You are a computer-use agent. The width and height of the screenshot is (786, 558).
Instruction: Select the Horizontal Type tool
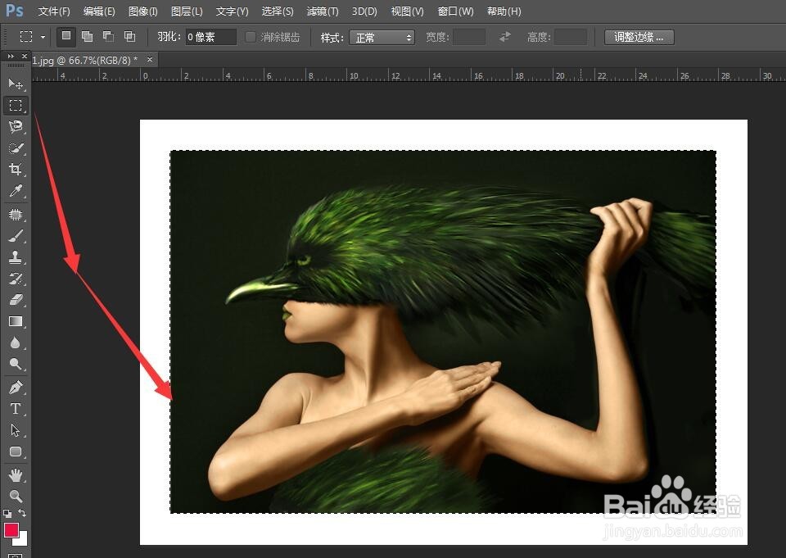coord(16,409)
